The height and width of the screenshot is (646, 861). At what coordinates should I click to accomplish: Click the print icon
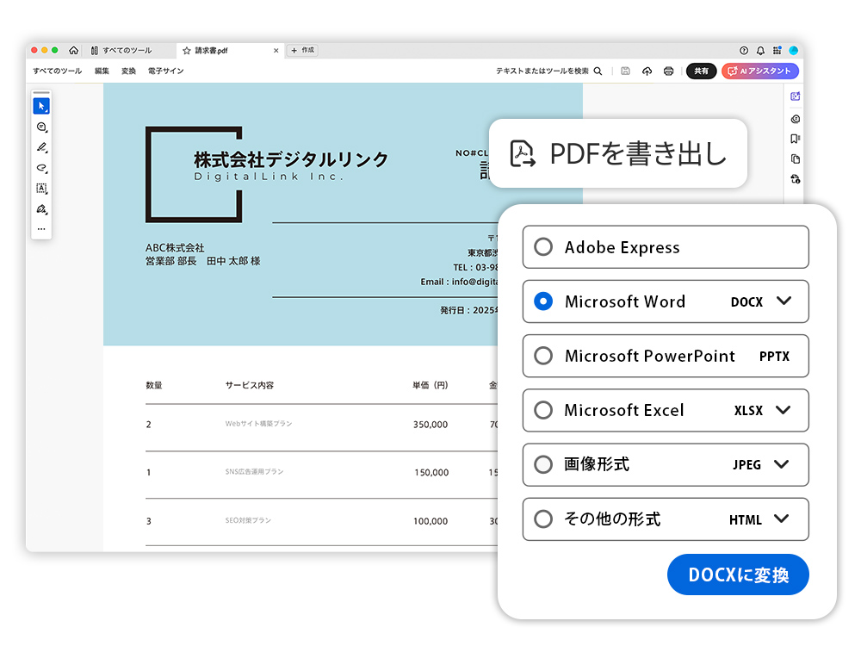668,71
